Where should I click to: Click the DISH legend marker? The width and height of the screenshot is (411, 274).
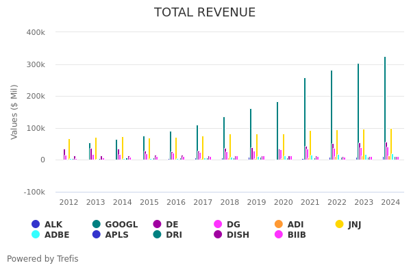pos(218,235)
